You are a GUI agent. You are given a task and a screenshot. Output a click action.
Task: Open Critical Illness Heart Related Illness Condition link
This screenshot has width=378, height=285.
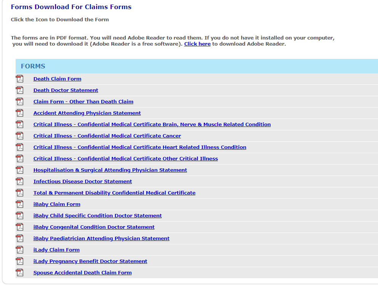(140, 147)
